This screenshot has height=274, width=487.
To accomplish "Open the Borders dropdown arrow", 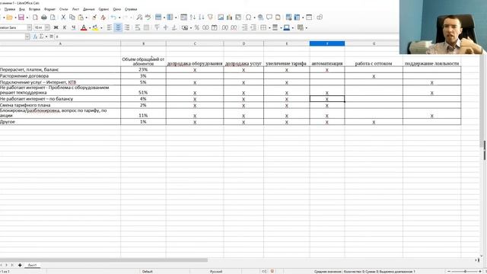I will (x=269, y=28).
